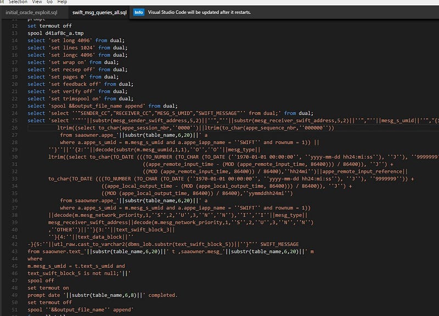Select the swift_msg_queries_all.sql tab

point(99,12)
